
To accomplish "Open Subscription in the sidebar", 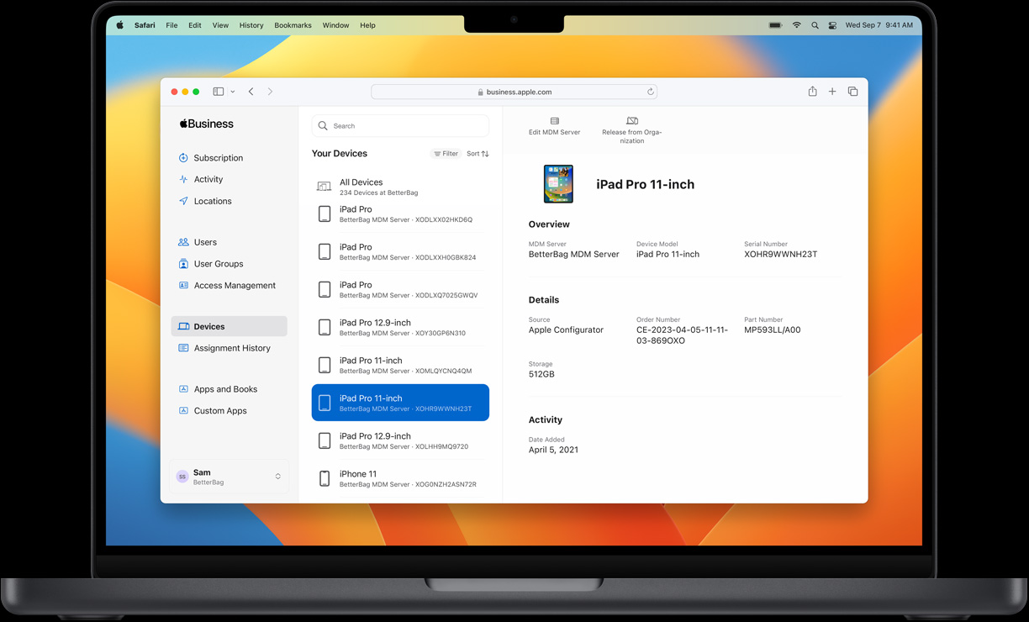I will (218, 158).
